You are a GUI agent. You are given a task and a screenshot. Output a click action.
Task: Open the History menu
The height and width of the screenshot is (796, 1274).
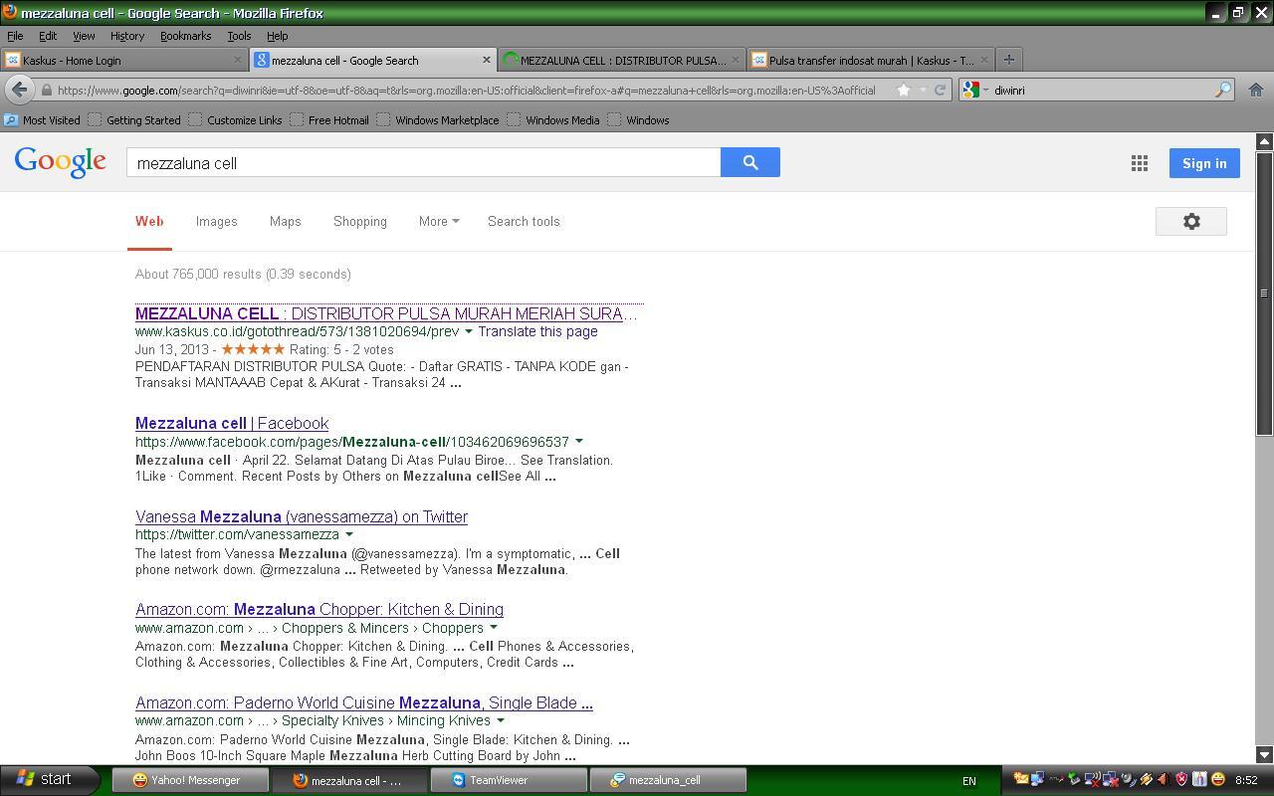[126, 36]
